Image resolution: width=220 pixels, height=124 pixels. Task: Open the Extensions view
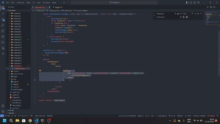tap(3, 31)
